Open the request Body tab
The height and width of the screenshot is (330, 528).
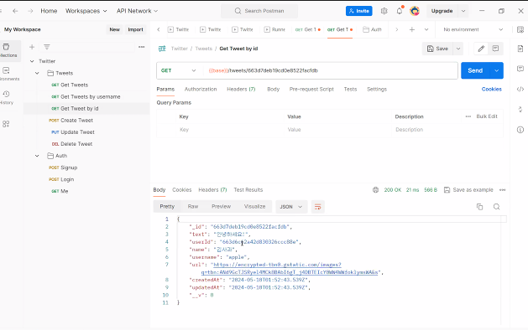[x=273, y=89]
